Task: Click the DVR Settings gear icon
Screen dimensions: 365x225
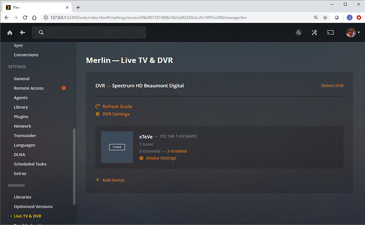Action: coord(97,114)
